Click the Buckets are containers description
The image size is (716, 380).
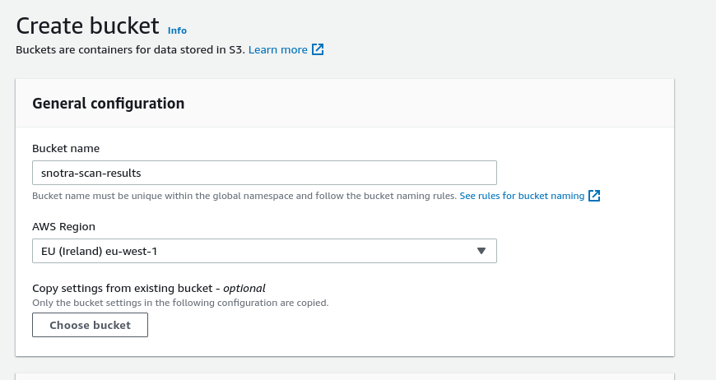point(130,49)
